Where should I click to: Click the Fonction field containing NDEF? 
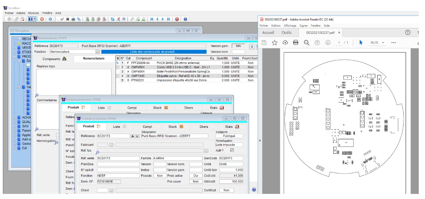[x=117, y=176]
